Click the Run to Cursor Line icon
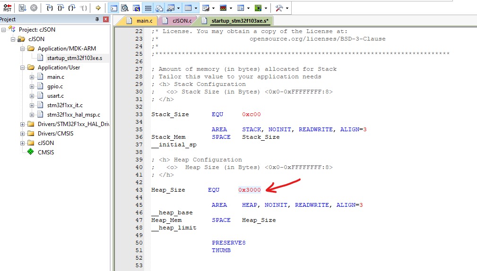 click(83, 8)
